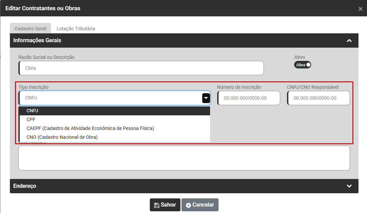Collapse the Informações Gerais section chevron
This screenshot has width=367, height=213.
tap(349, 40)
